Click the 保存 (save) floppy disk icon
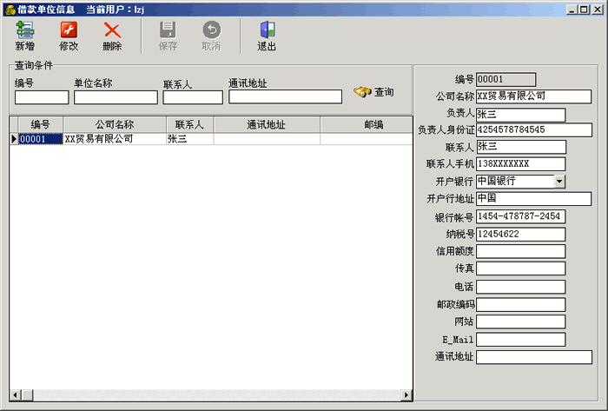608x411 pixels. [x=168, y=30]
